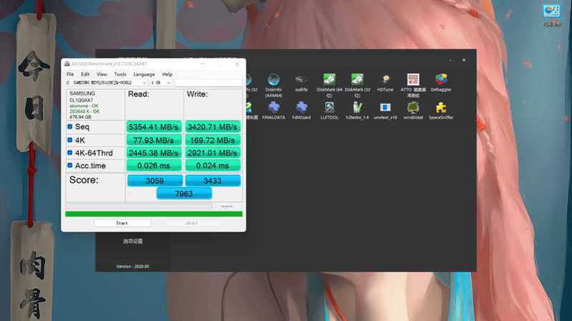Open the Language menu
This screenshot has height=321, width=572.
(x=144, y=74)
